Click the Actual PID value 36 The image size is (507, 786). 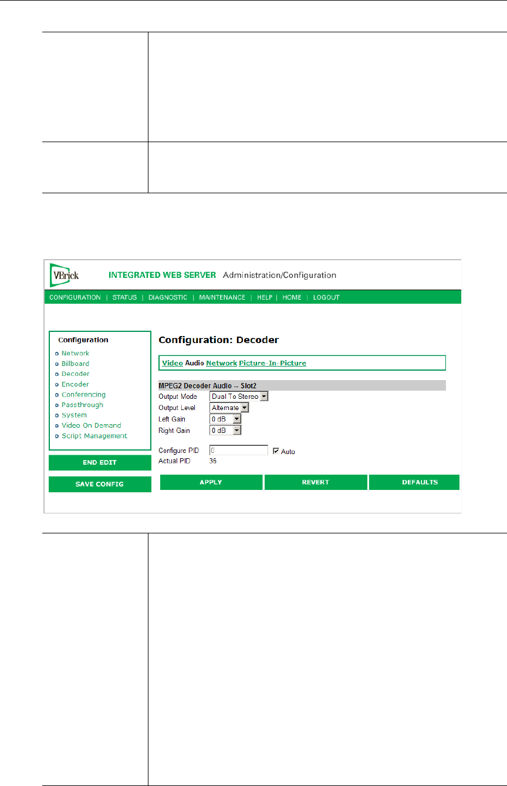213,461
